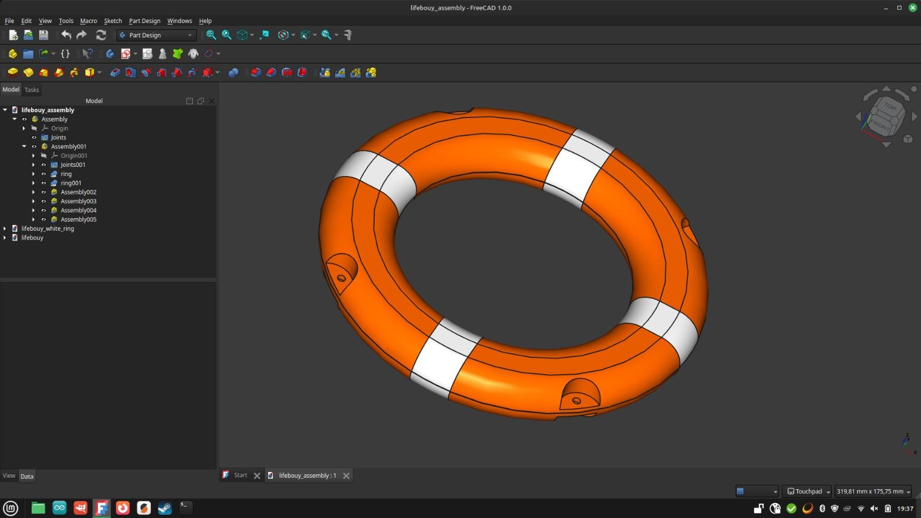921x518 pixels.
Task: Open the terminal from the taskbar
Action: click(x=185, y=508)
